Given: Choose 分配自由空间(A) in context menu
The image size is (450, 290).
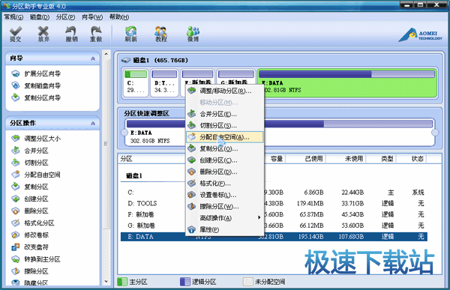Looking at the screenshot, I should point(225,137).
